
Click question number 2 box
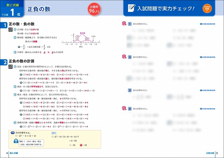(x=130, y=57)
